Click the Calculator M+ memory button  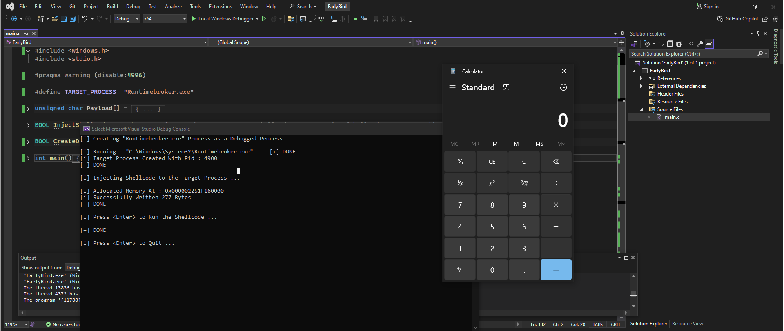(497, 144)
